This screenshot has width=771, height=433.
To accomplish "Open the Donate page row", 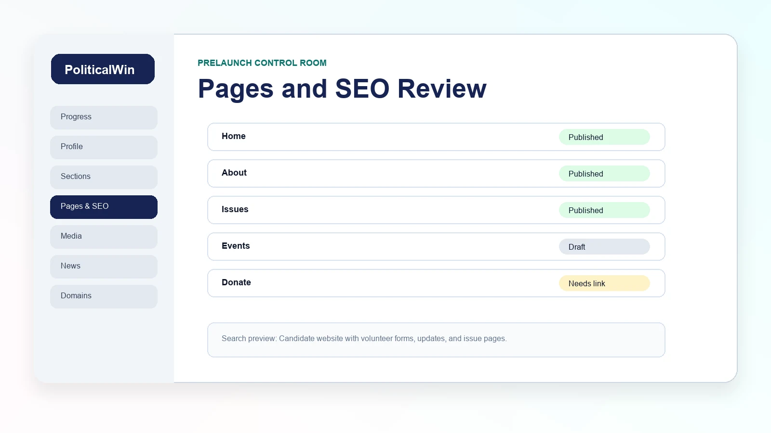I will 436,283.
